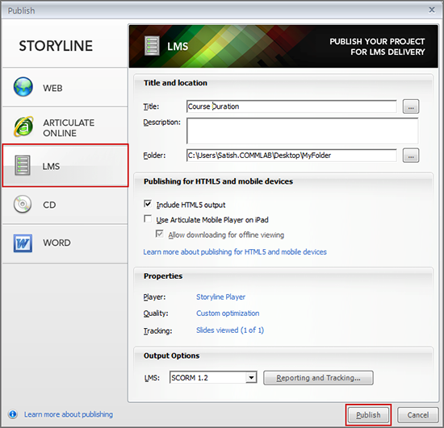
Task: Click the Articulate Online icon
Action: [x=23, y=127]
